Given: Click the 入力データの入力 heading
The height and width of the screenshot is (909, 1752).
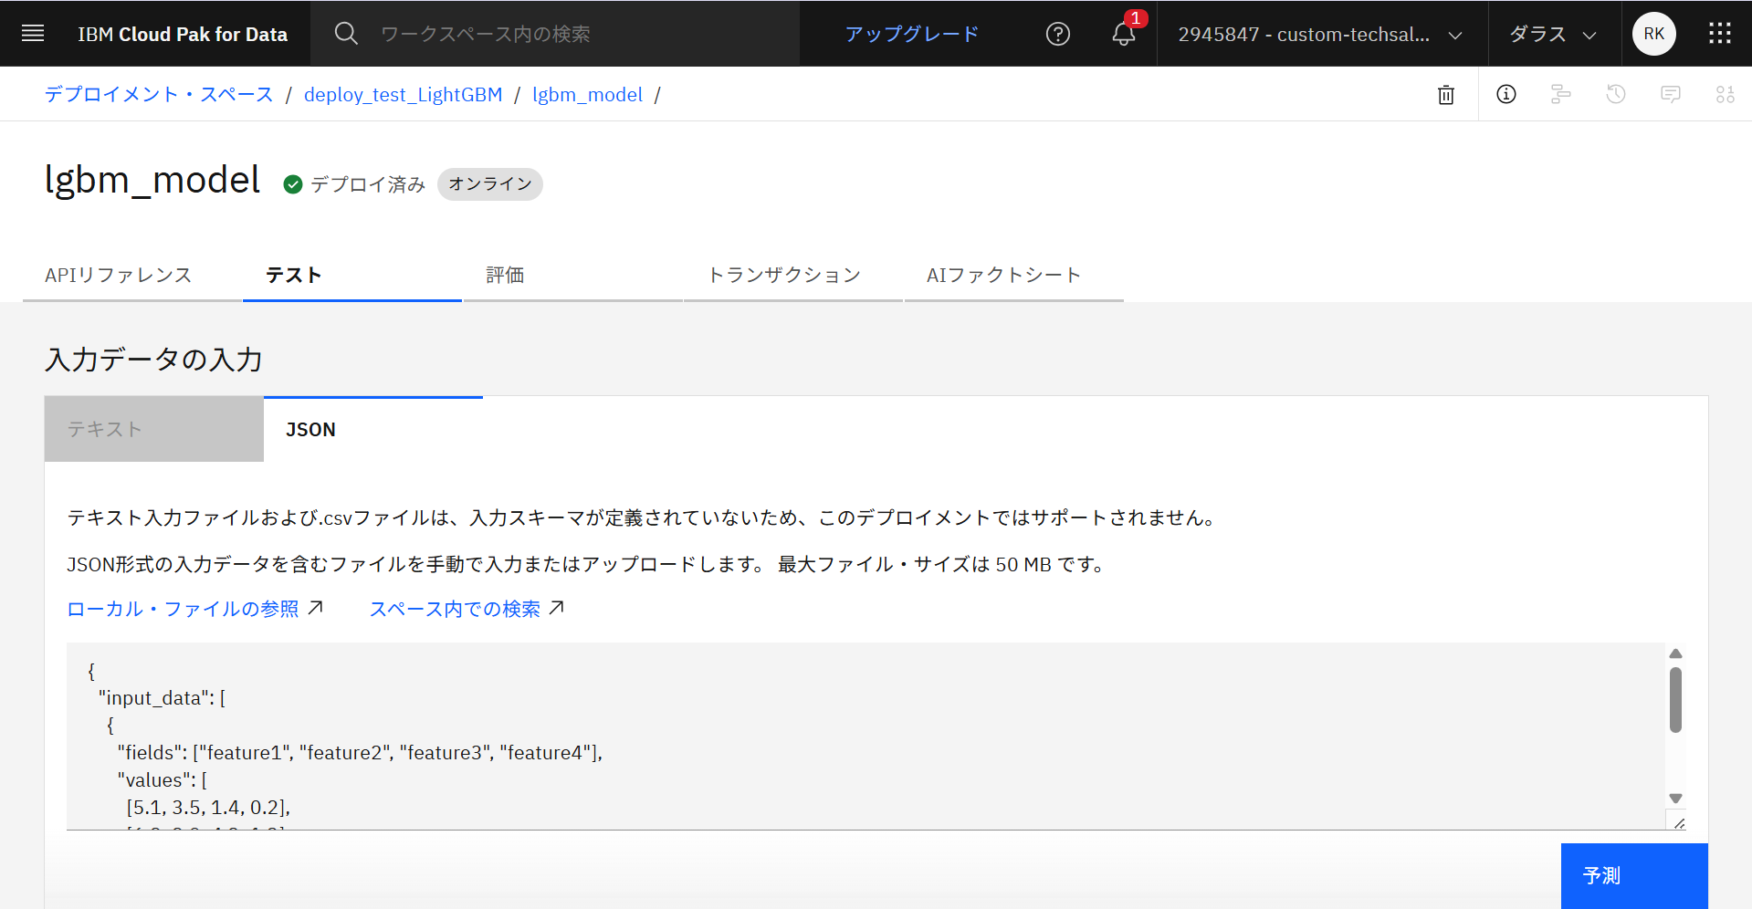Looking at the screenshot, I should [154, 359].
